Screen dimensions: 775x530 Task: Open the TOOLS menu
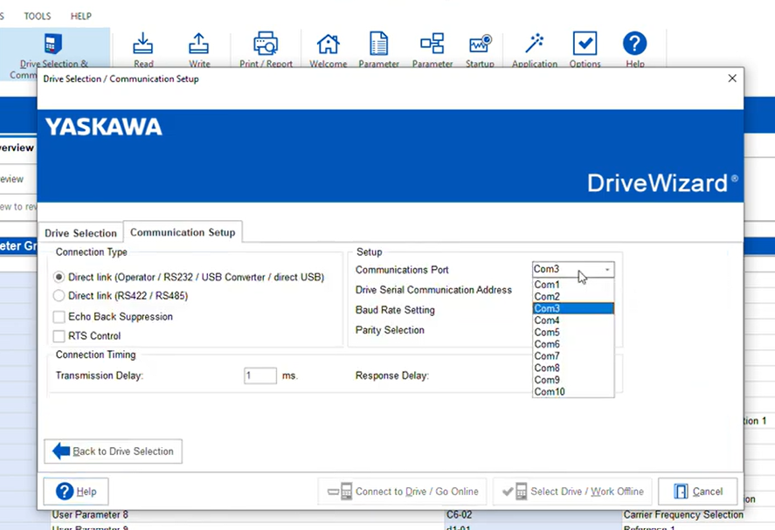38,16
